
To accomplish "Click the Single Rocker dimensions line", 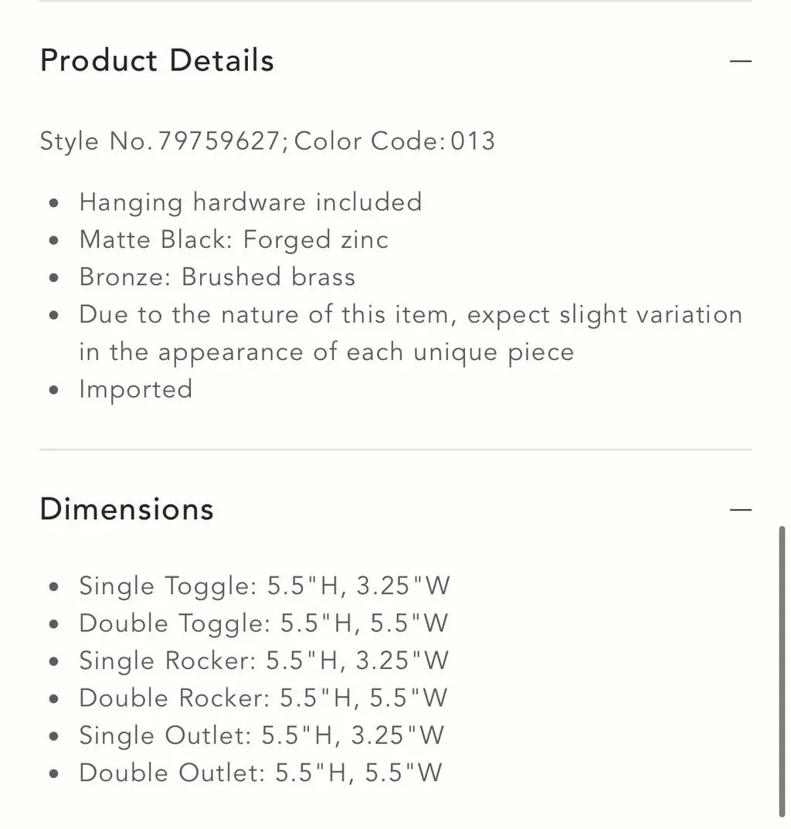I will [x=264, y=661].
